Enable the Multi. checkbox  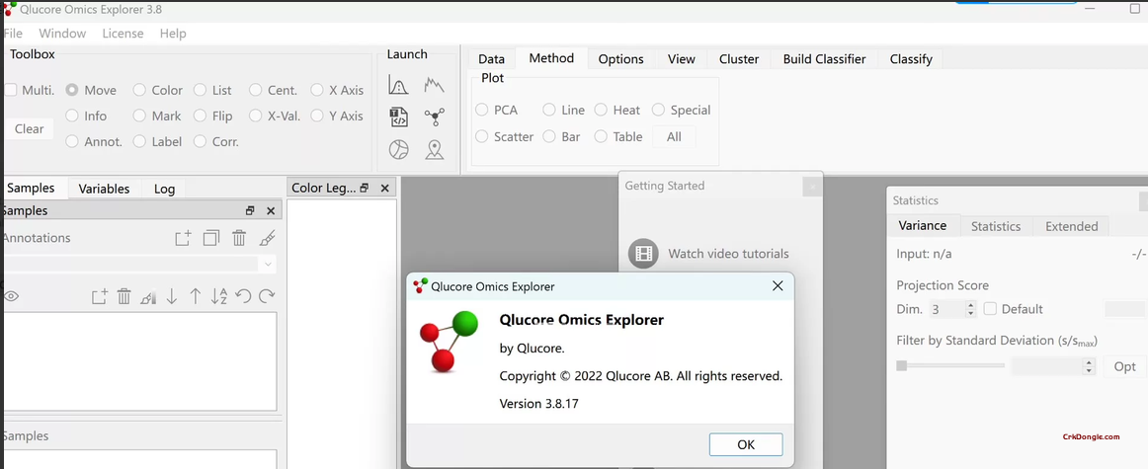(11, 90)
